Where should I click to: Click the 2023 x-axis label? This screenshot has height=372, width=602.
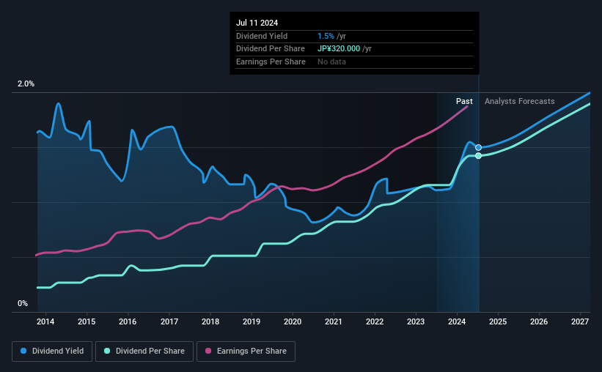pos(416,321)
